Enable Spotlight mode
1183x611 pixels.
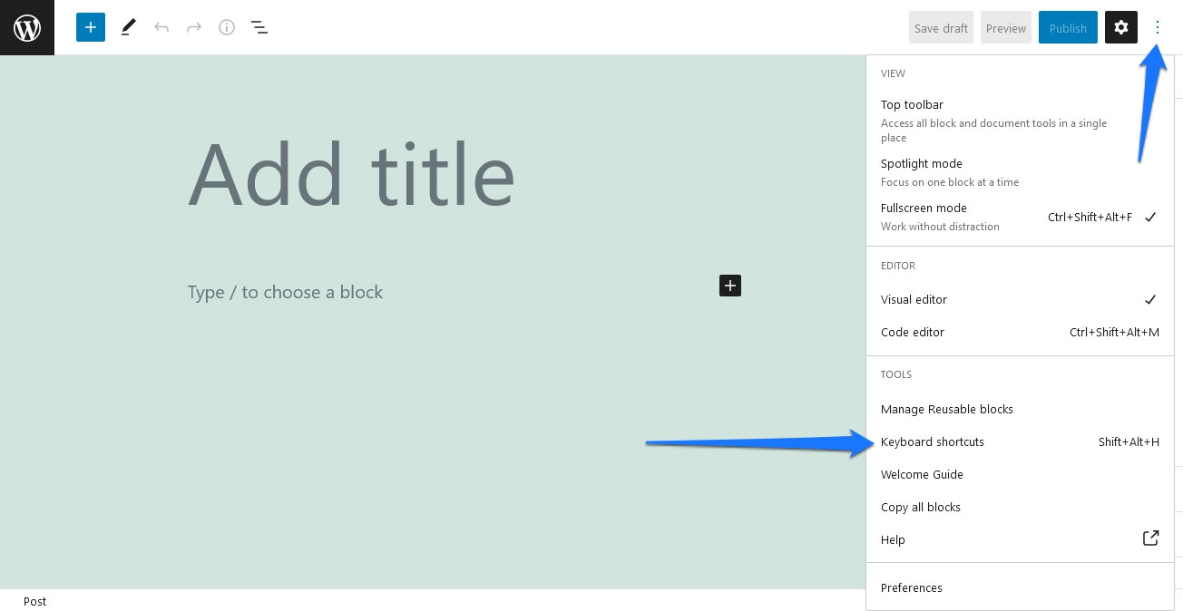pos(1020,172)
